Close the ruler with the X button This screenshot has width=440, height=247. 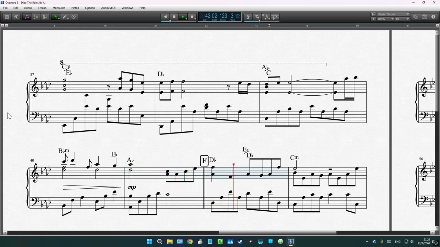(437, 25)
